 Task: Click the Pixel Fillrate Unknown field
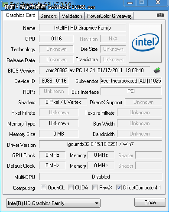click(x=59, y=113)
